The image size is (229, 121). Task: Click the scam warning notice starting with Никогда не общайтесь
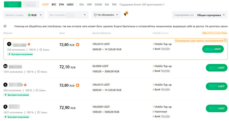(x=121, y=27)
